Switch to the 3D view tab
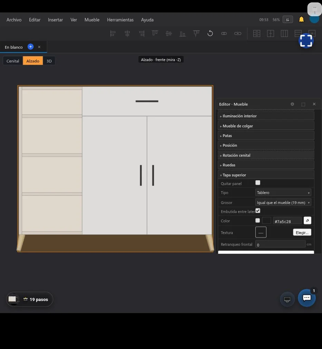The image size is (322, 349). [49, 61]
